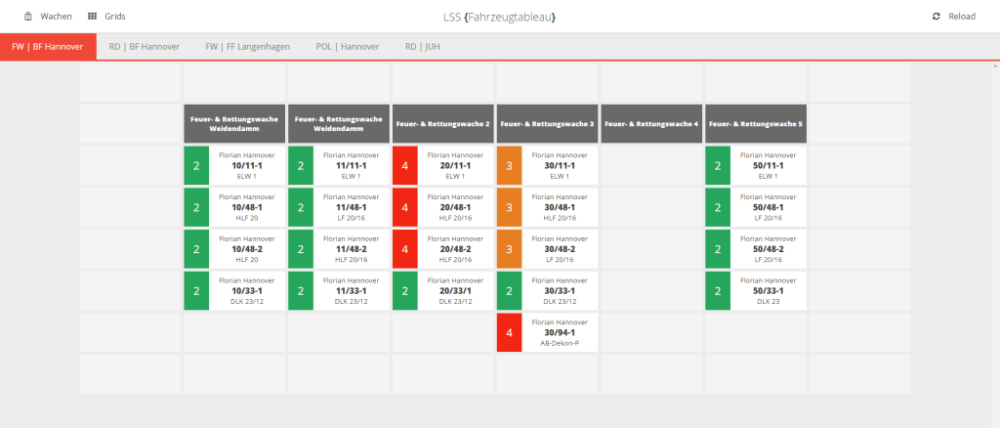Click green status 2 badge of 10/48-1
Viewport: 1000px width, 428px height.
(195, 207)
